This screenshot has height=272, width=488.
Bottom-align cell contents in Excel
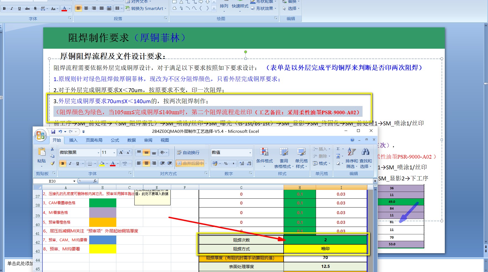[x=154, y=152]
